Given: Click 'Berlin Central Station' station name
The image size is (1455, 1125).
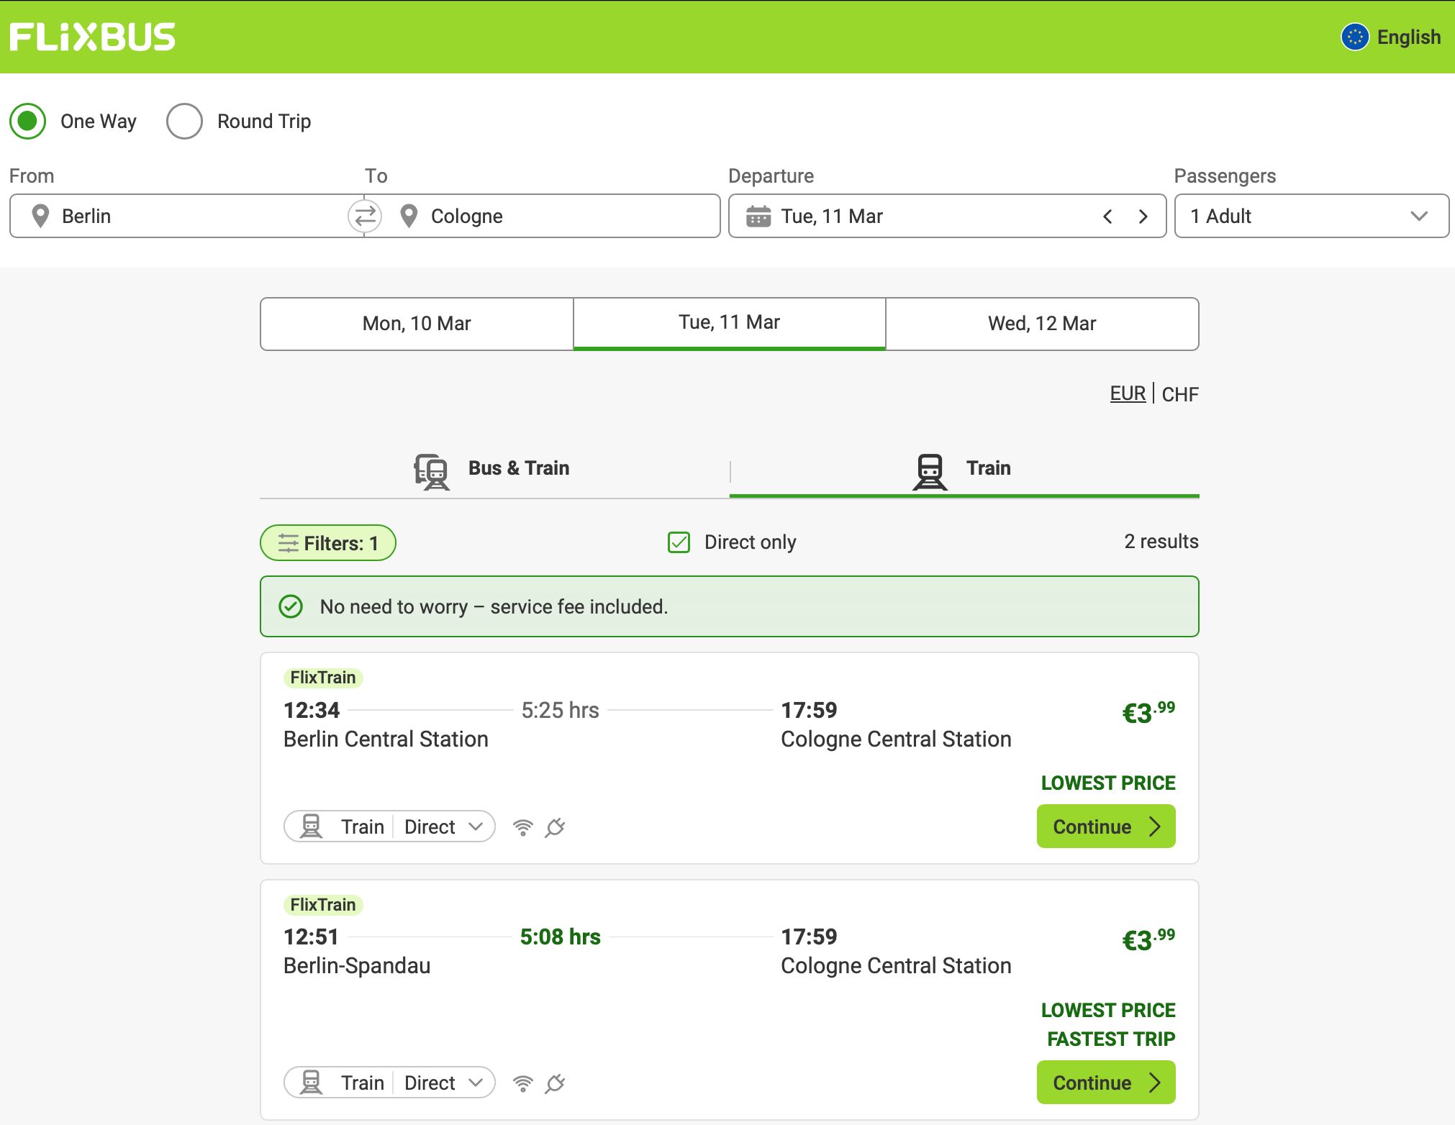Looking at the screenshot, I should 386,739.
